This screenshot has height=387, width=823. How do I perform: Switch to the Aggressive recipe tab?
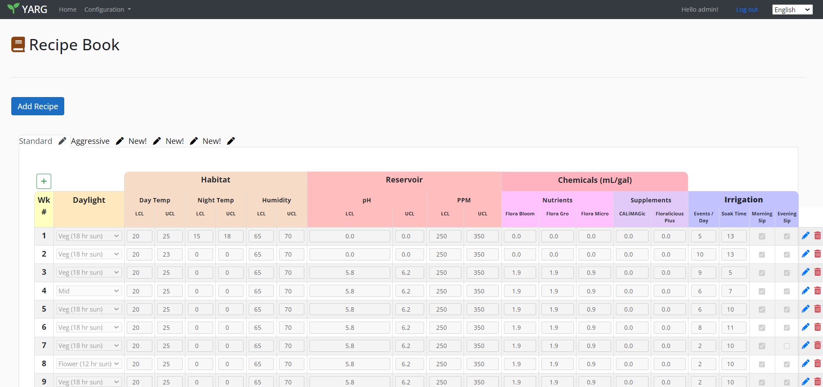point(90,141)
